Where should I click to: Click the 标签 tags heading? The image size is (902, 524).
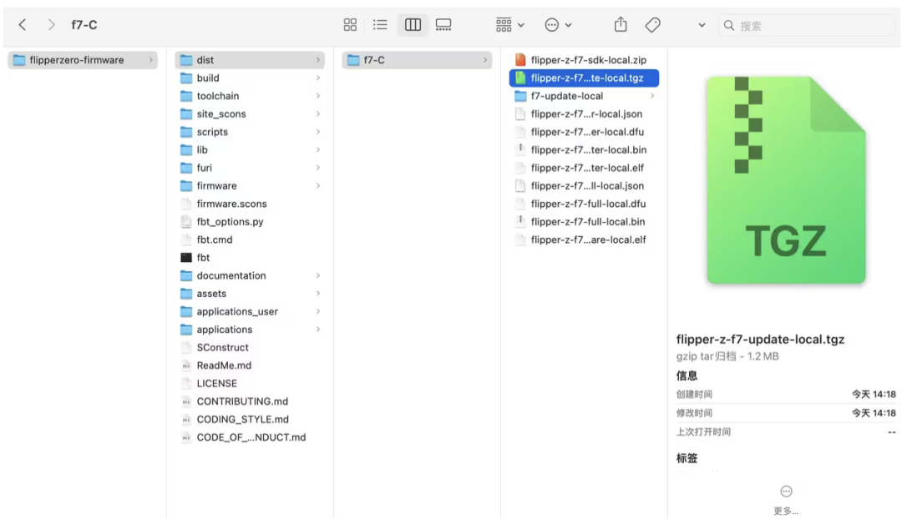coord(687,459)
